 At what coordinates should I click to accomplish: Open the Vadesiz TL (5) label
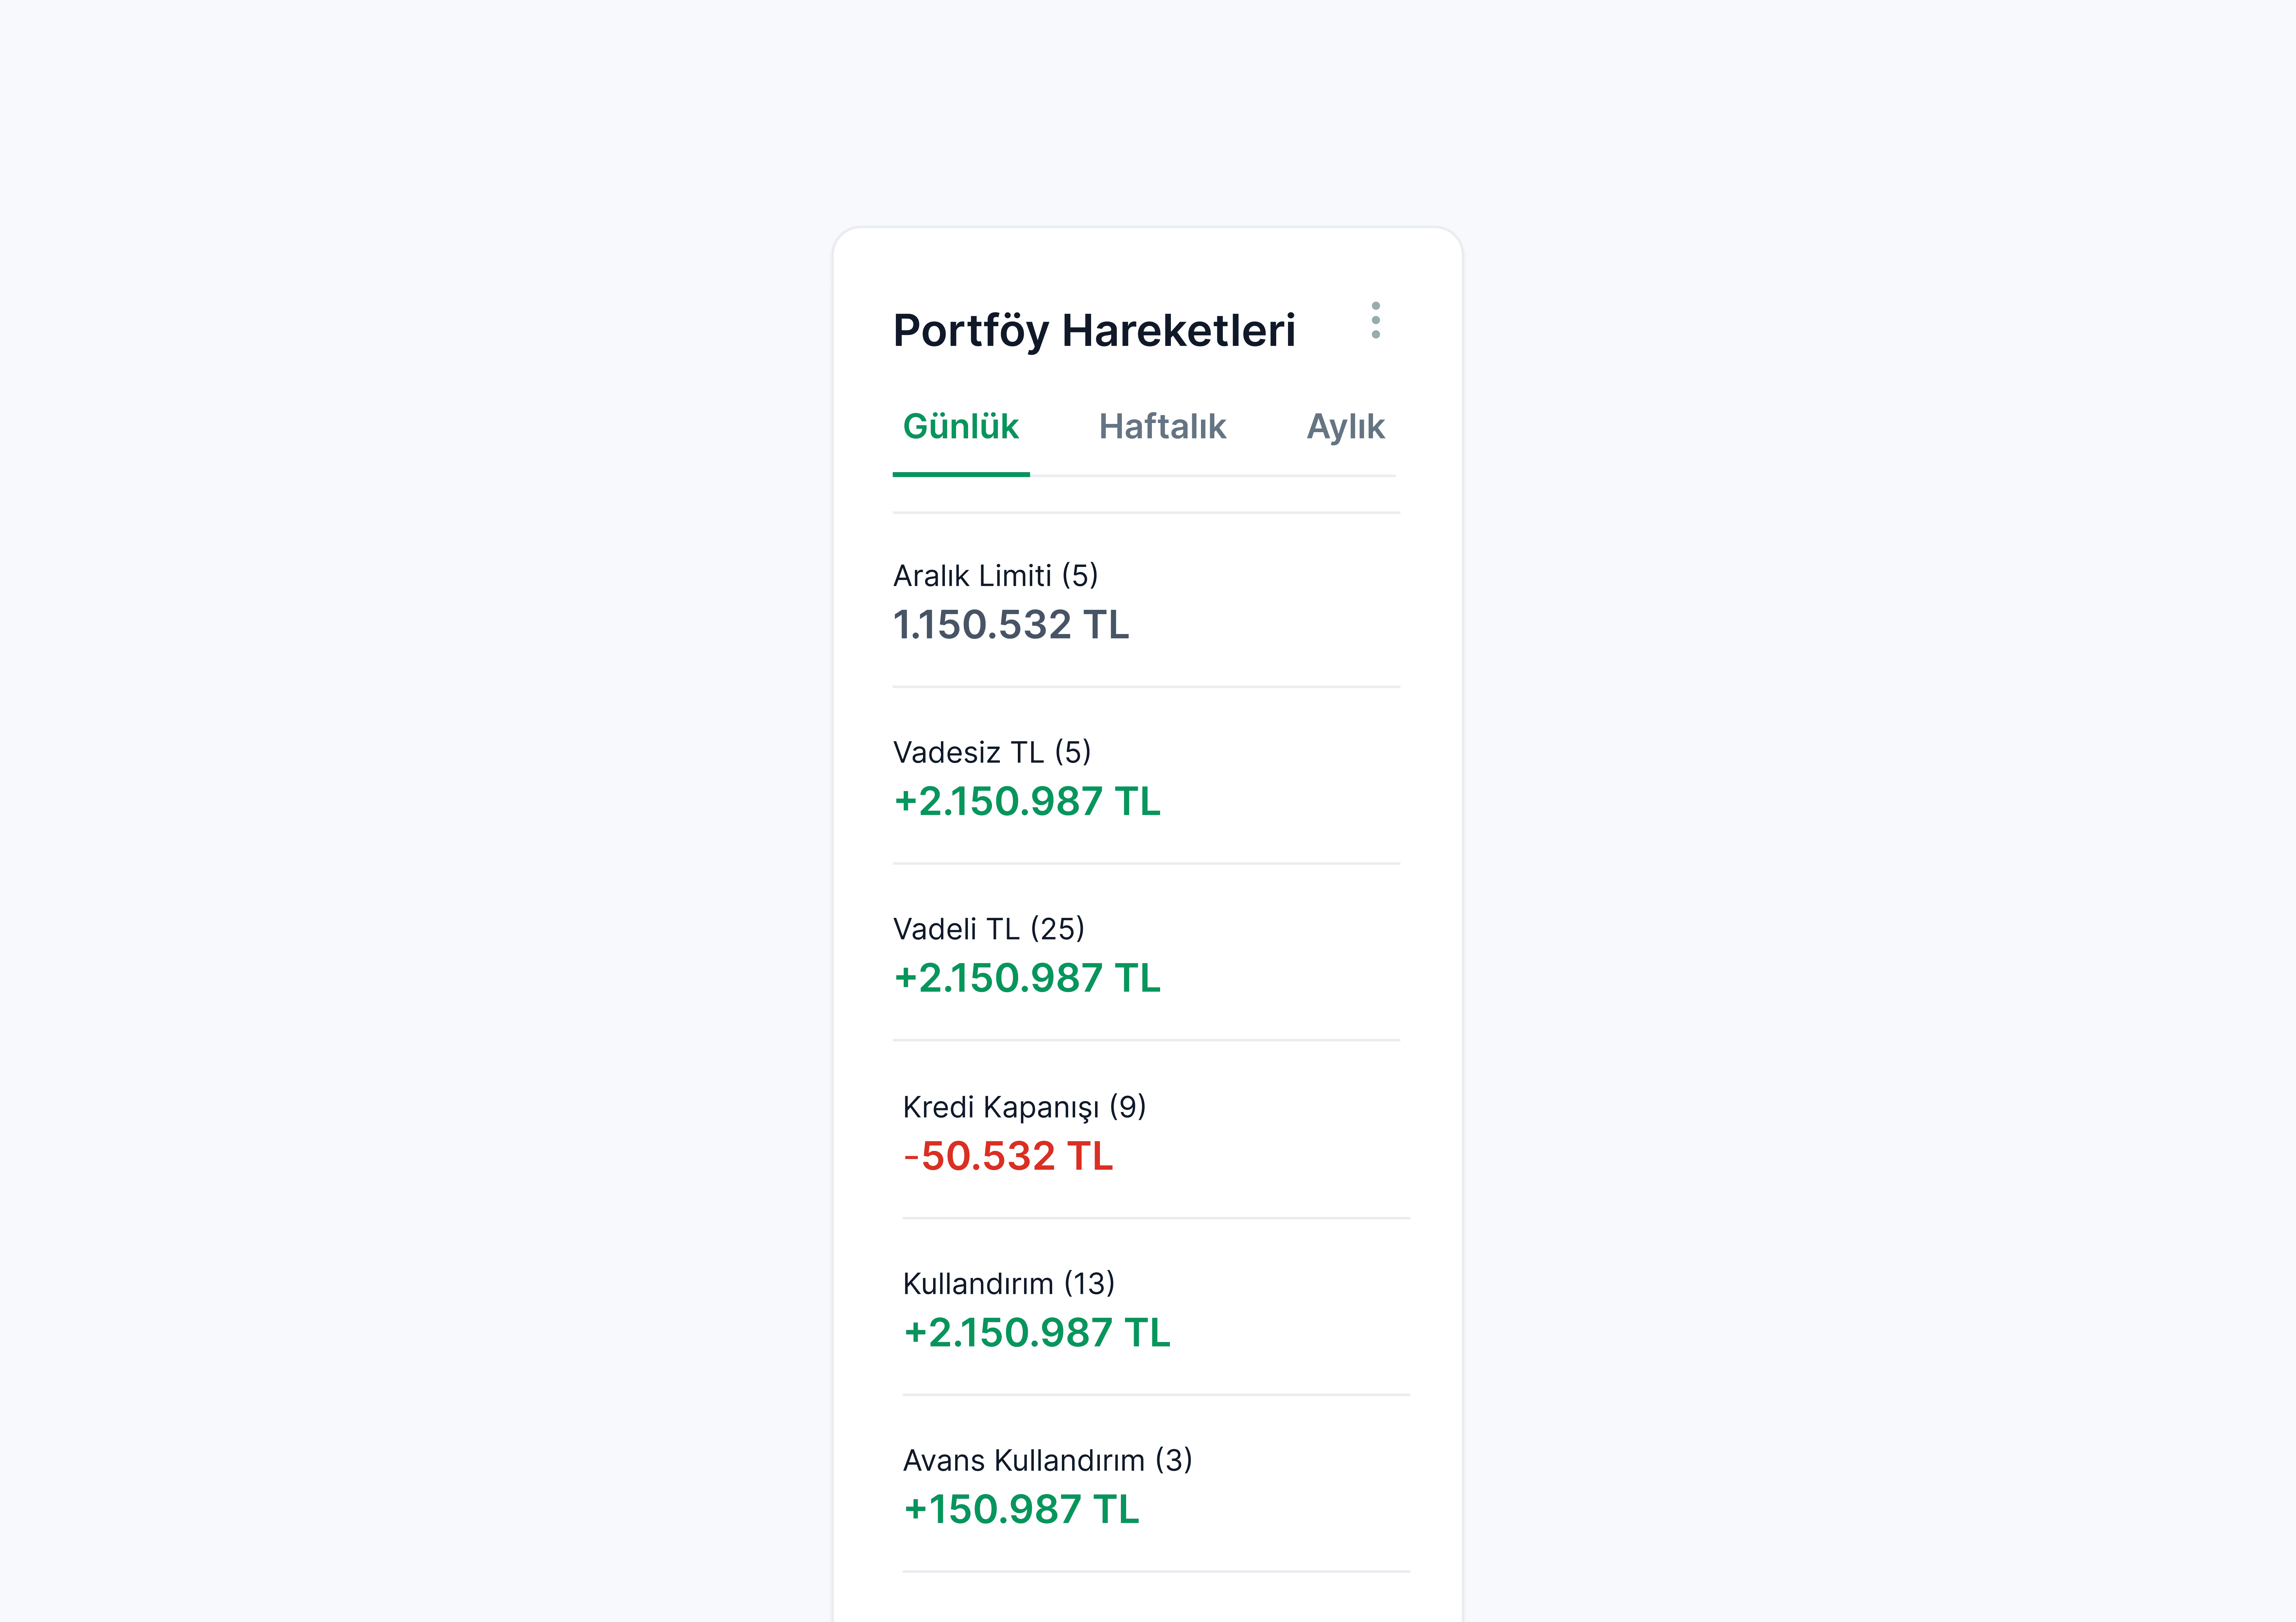pyautogui.click(x=992, y=752)
